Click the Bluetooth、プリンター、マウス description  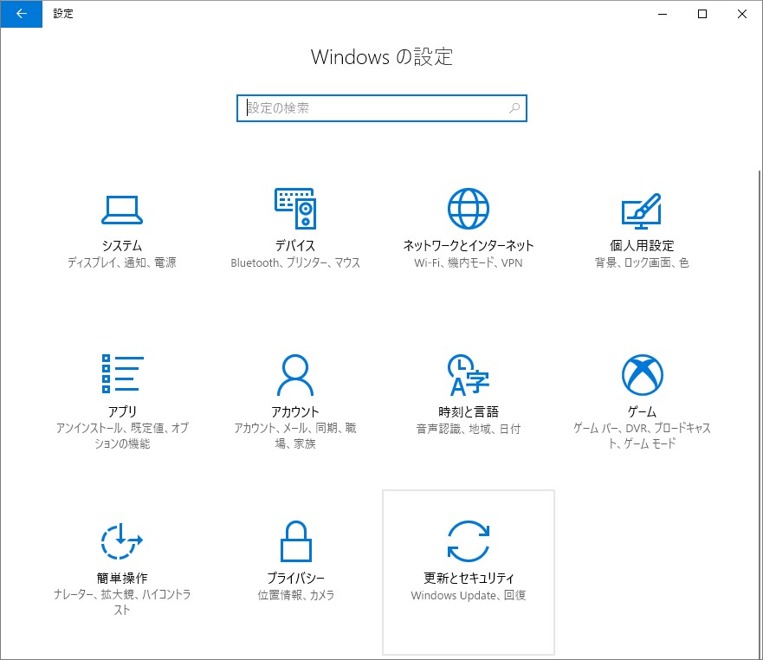tap(295, 262)
